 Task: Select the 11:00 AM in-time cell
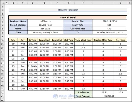click(x=33, y=66)
